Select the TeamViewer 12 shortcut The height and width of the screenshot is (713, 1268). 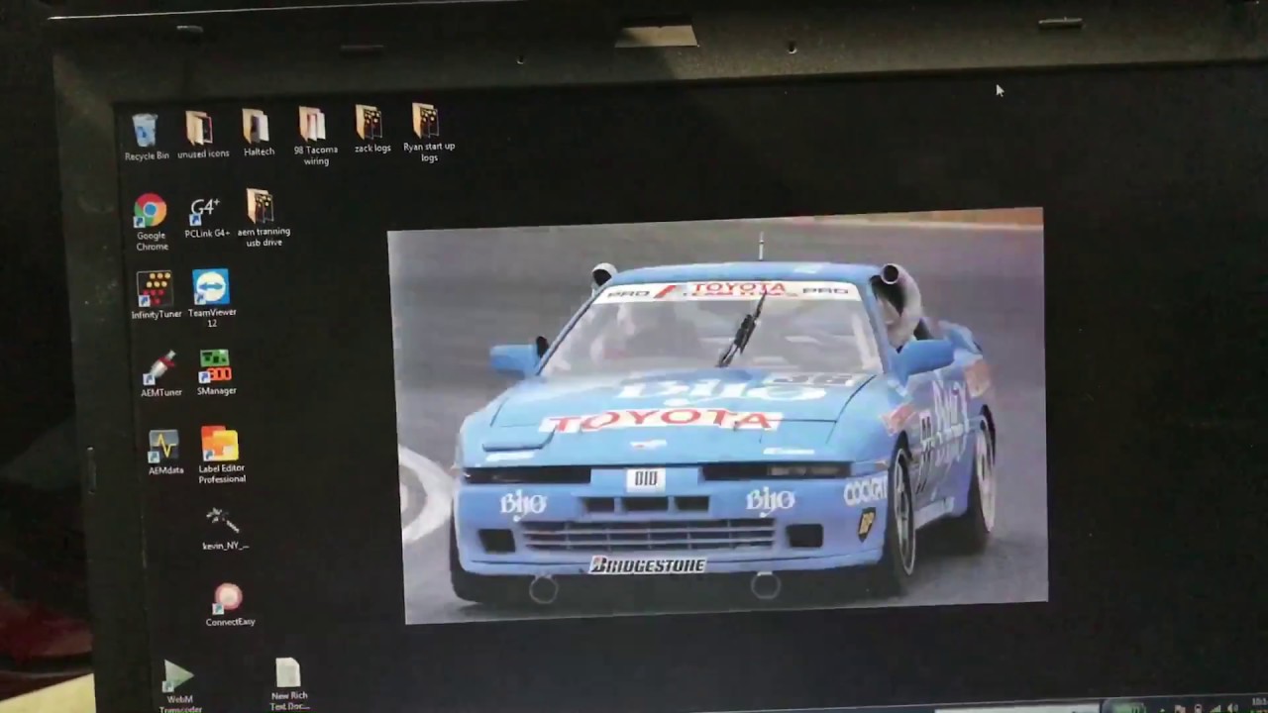click(x=211, y=298)
